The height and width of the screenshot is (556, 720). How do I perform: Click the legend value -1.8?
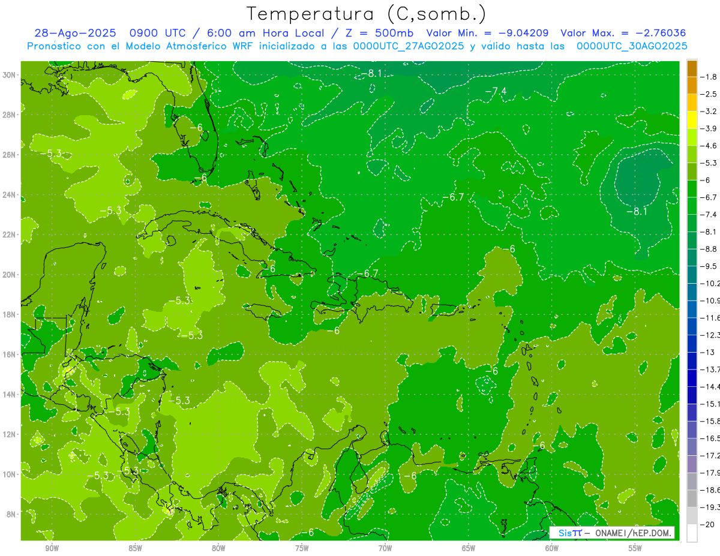point(709,77)
